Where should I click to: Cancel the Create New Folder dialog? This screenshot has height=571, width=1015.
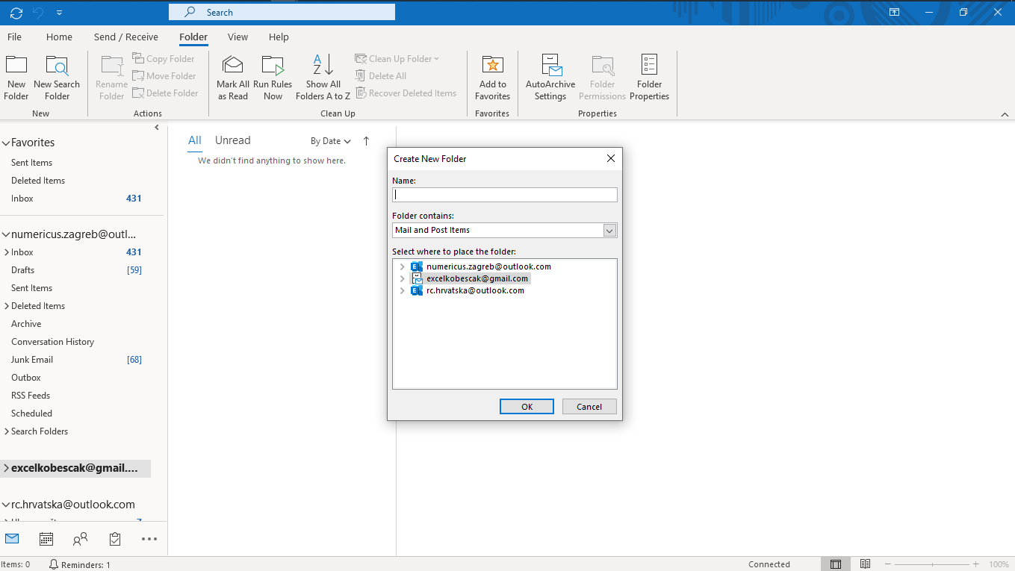589,406
